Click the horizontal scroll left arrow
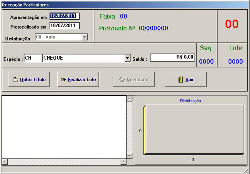This screenshot has width=250, height=174. pyautogui.click(x=5, y=162)
